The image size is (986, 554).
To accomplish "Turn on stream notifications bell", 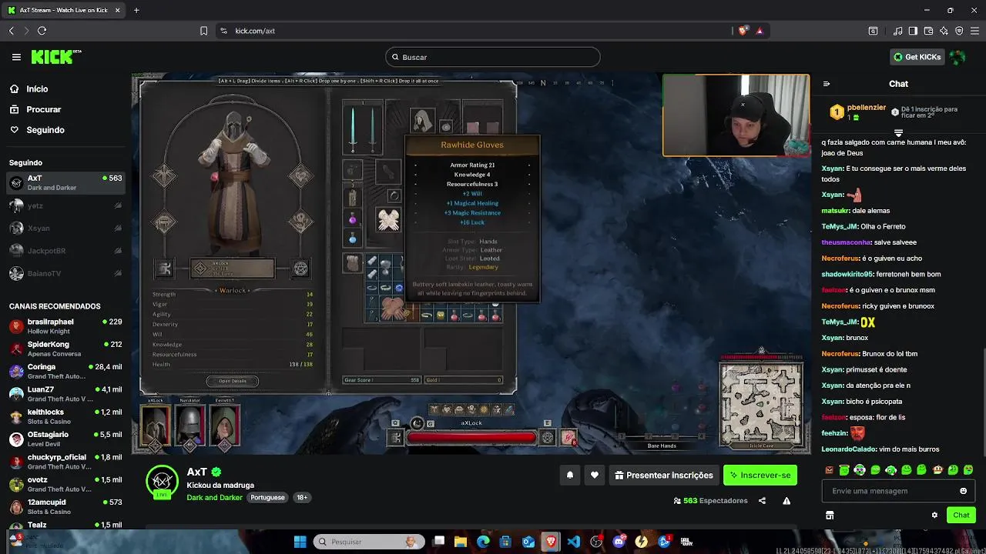I will point(570,476).
